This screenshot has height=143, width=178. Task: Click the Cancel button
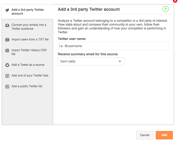pos(145,135)
